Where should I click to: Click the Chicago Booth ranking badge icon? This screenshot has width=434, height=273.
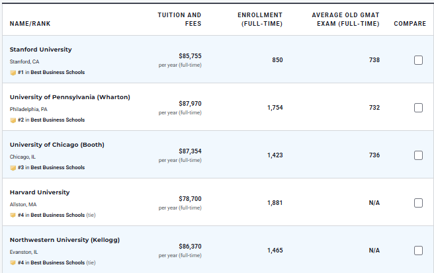[13, 168]
